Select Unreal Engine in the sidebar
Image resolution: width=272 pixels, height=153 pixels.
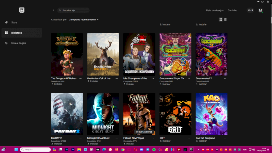coord(18,43)
